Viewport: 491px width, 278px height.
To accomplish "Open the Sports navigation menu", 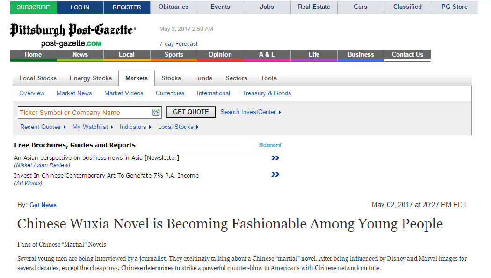I will coord(174,55).
